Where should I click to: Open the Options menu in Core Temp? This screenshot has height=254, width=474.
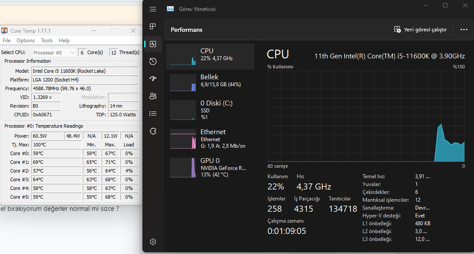click(x=26, y=41)
